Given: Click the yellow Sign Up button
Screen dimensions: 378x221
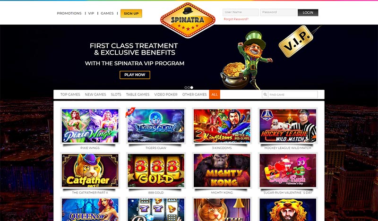Looking at the screenshot, I should pos(131,14).
